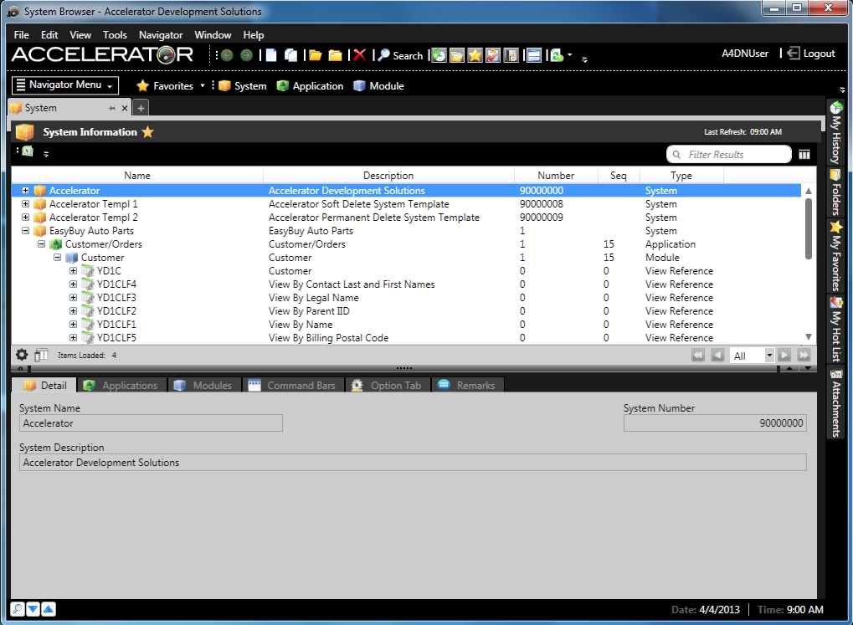This screenshot has width=853, height=625.
Task: Click the New document toolbar icon
Action: 271,55
